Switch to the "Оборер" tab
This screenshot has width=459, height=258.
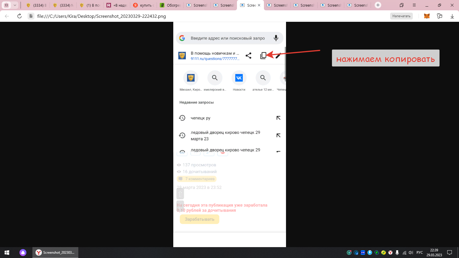(170, 5)
